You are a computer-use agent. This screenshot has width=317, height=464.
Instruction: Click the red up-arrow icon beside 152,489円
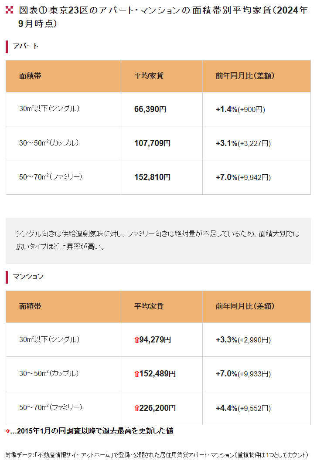[136, 374]
